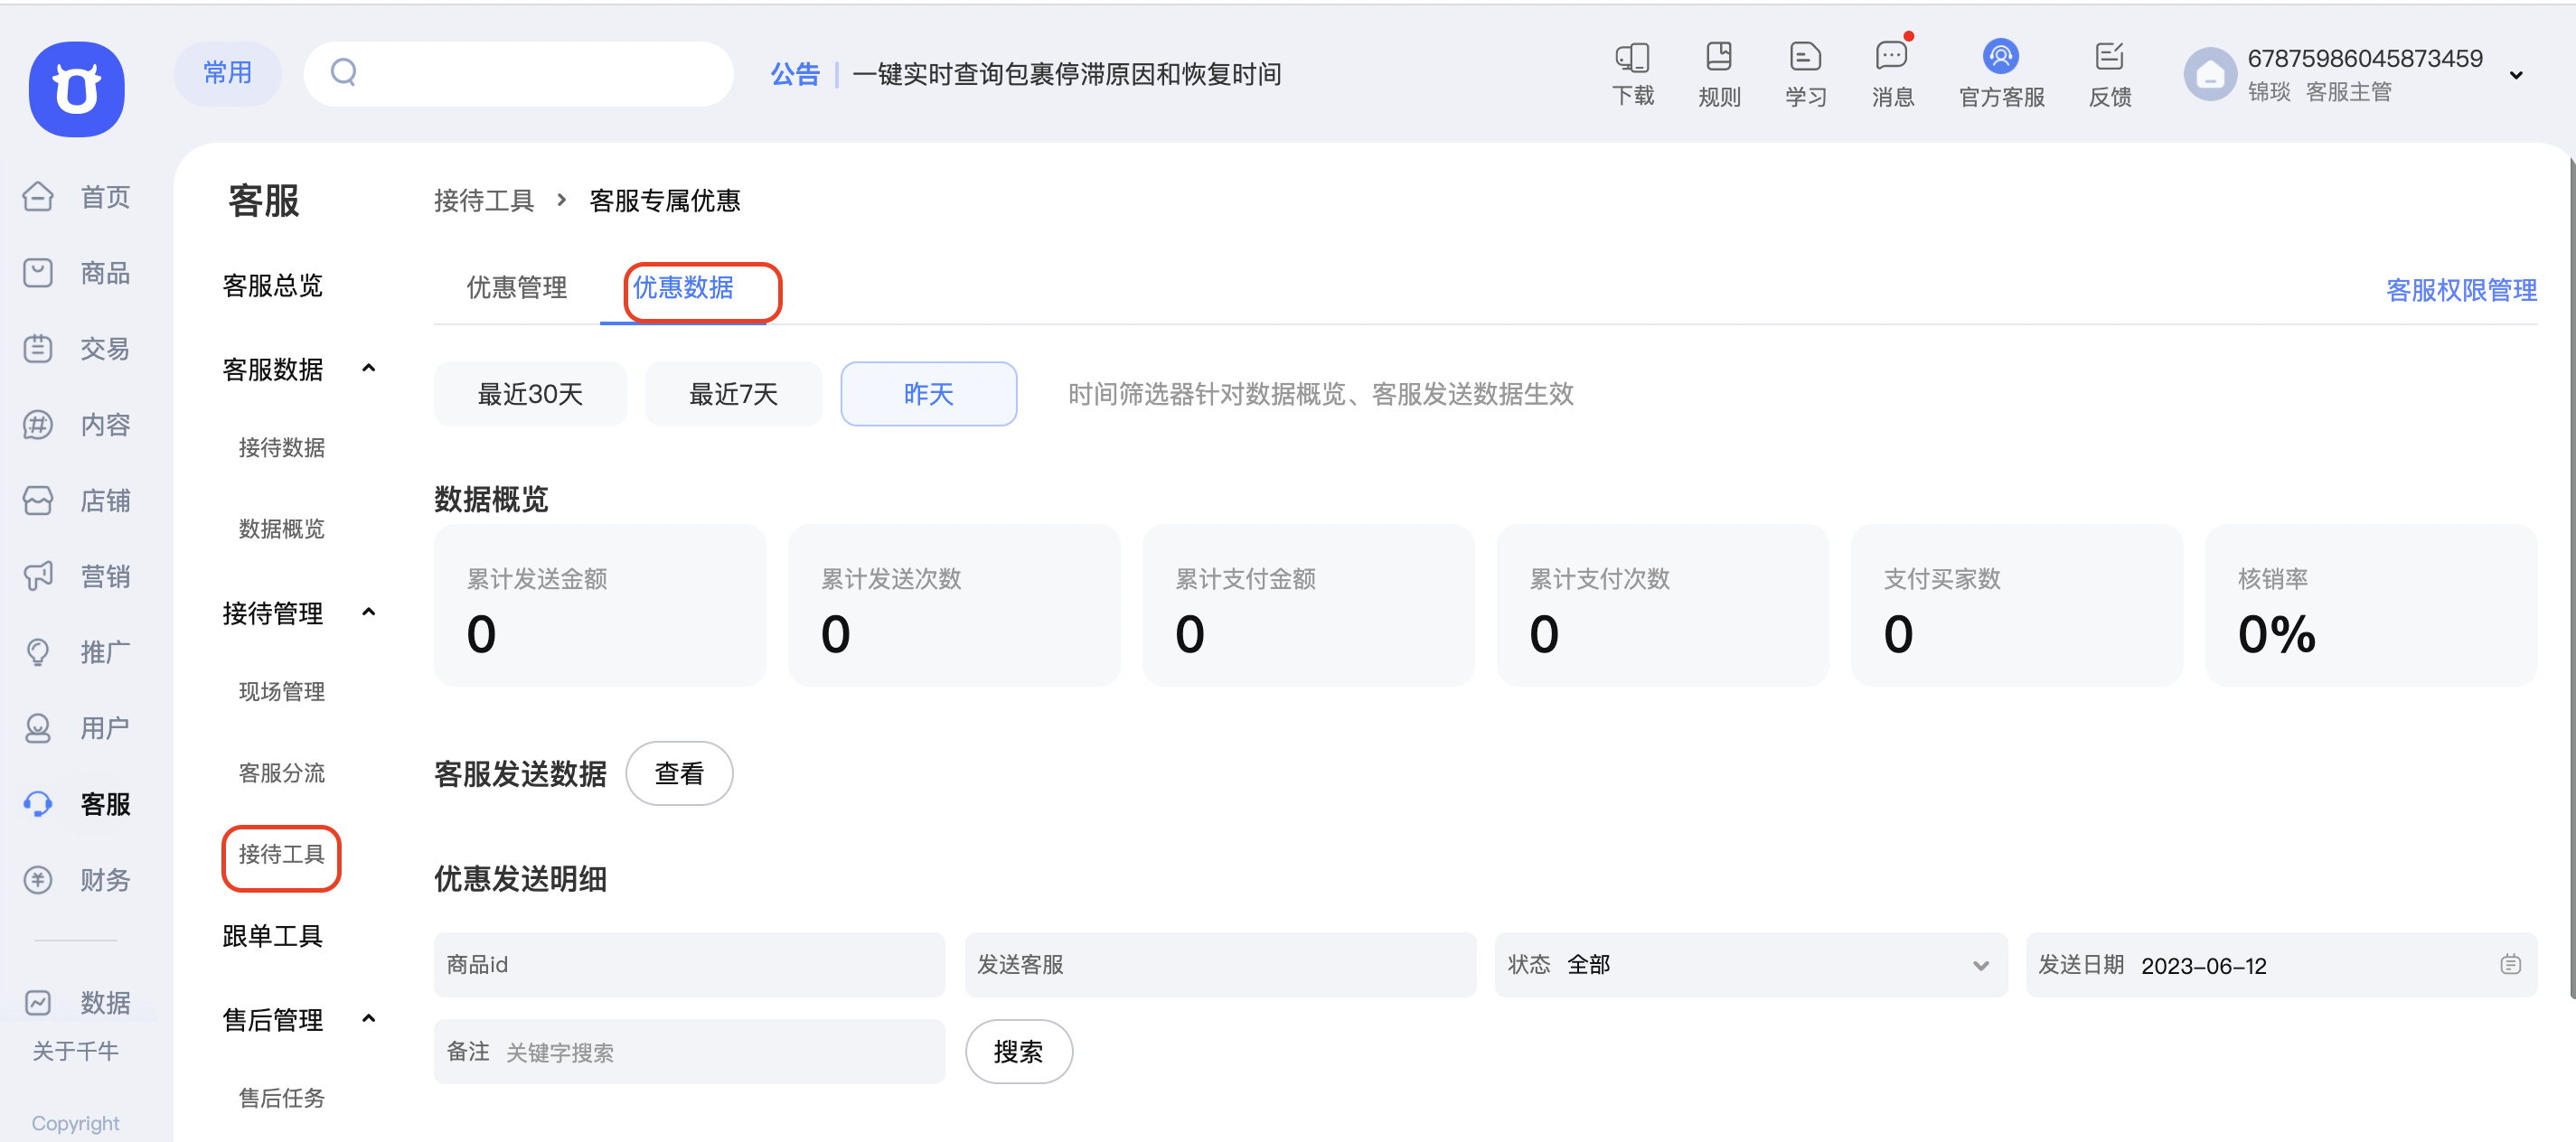This screenshot has height=1142, width=2576.
Task: Open 推广 promotion in sidebar
Action: click(x=77, y=652)
